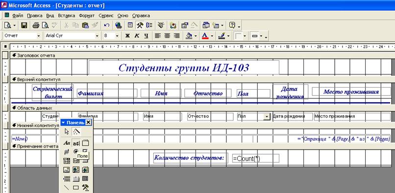The width and height of the screenshot is (395, 193).
Task: Open the Правка menu
Action: coord(34,15)
